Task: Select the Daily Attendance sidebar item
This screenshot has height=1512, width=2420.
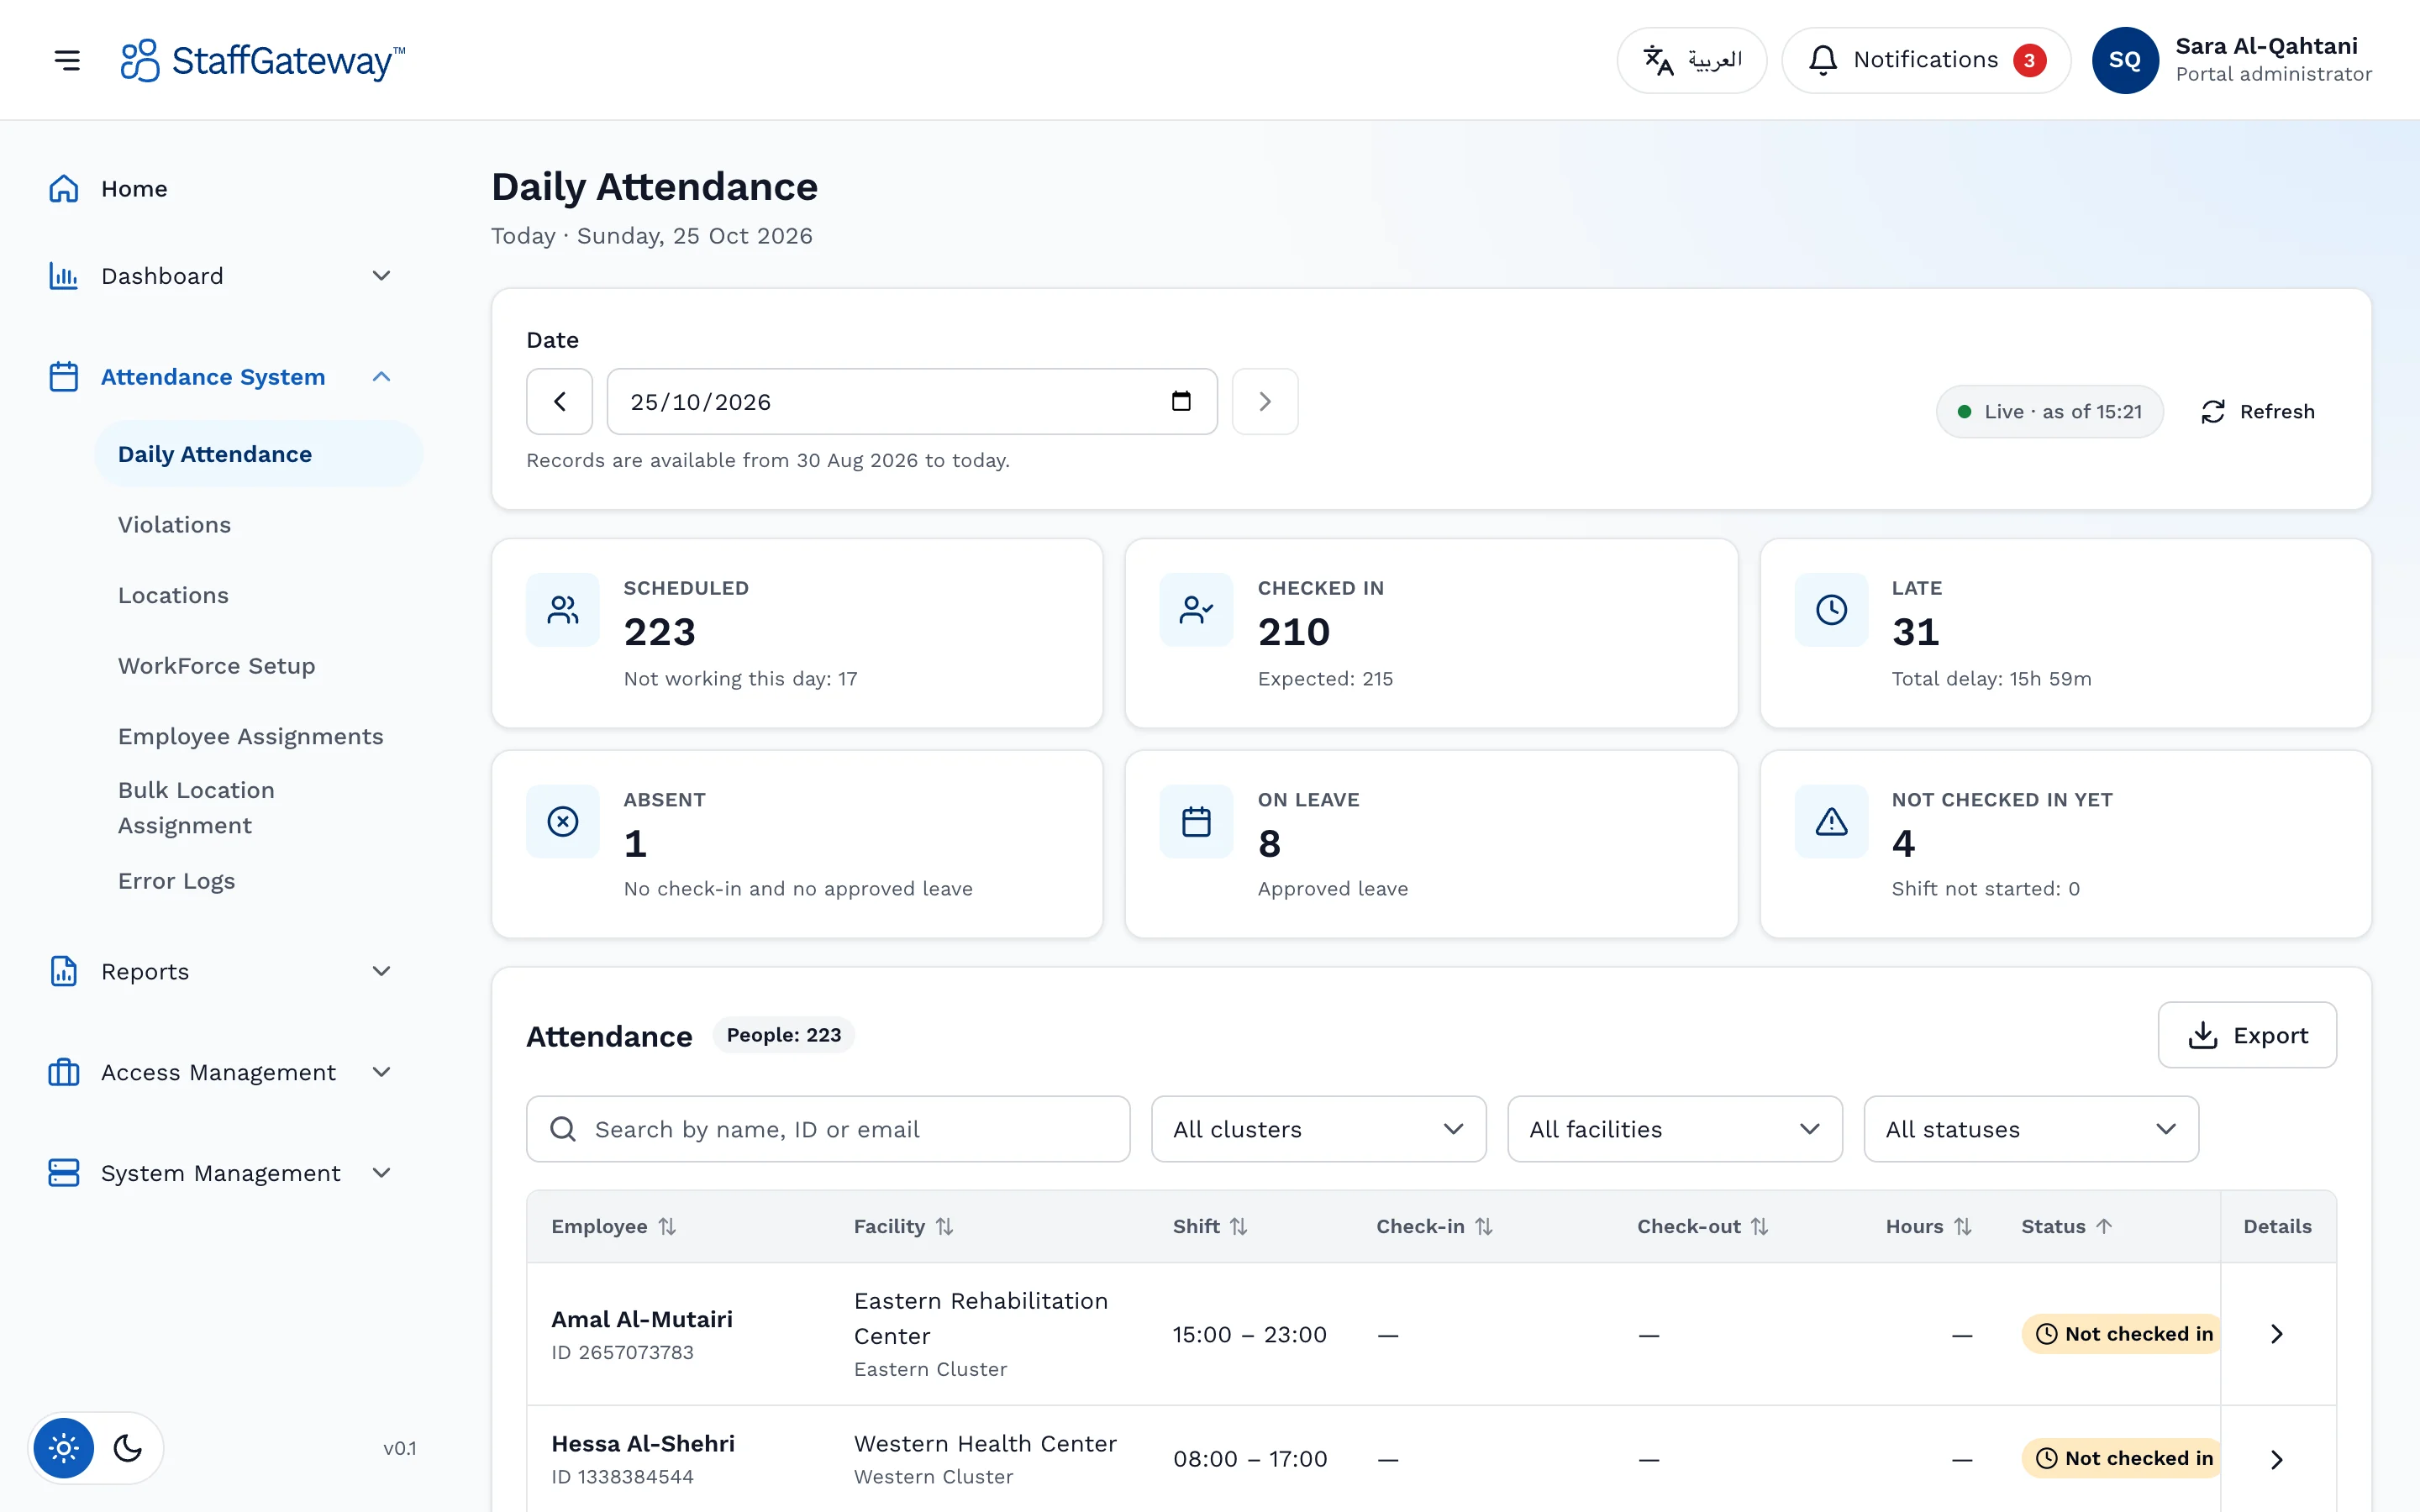Action: (258, 454)
